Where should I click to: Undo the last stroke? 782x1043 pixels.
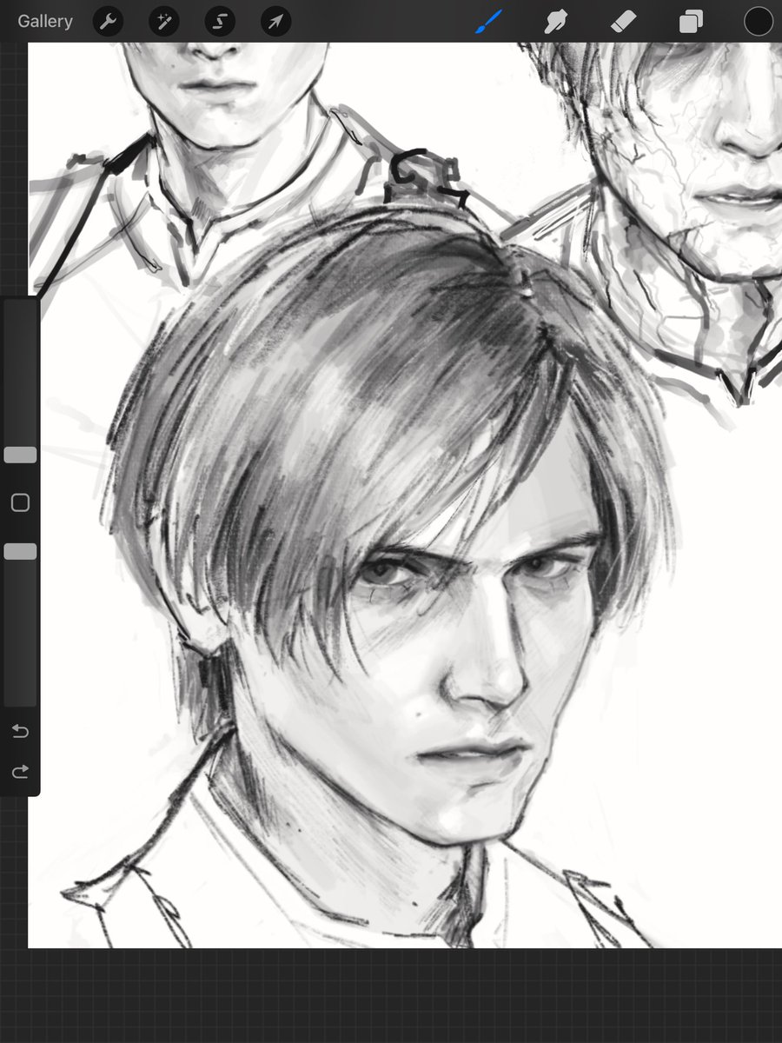pyautogui.click(x=20, y=731)
